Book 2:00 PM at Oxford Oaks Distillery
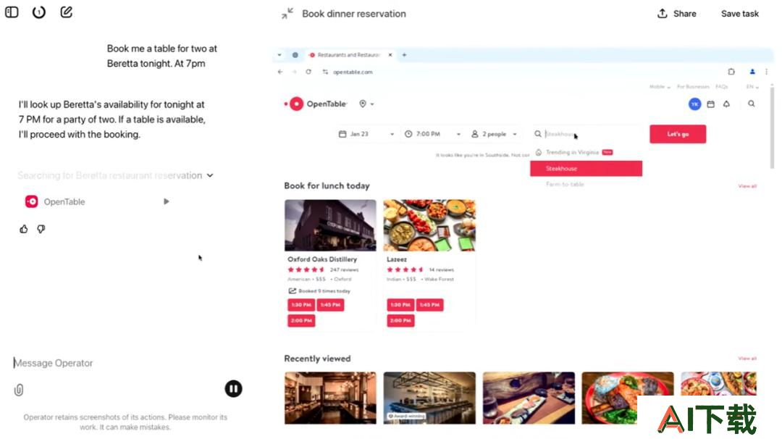The image size is (782, 439). click(301, 320)
